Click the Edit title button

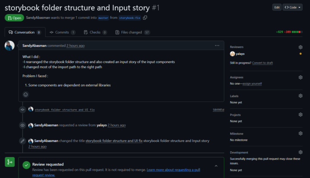point(277,7)
